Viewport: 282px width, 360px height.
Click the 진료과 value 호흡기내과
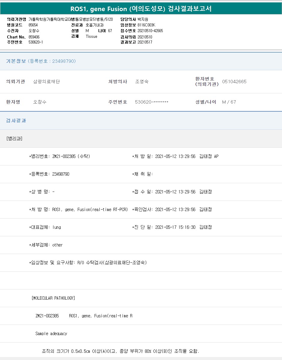click(x=95, y=25)
